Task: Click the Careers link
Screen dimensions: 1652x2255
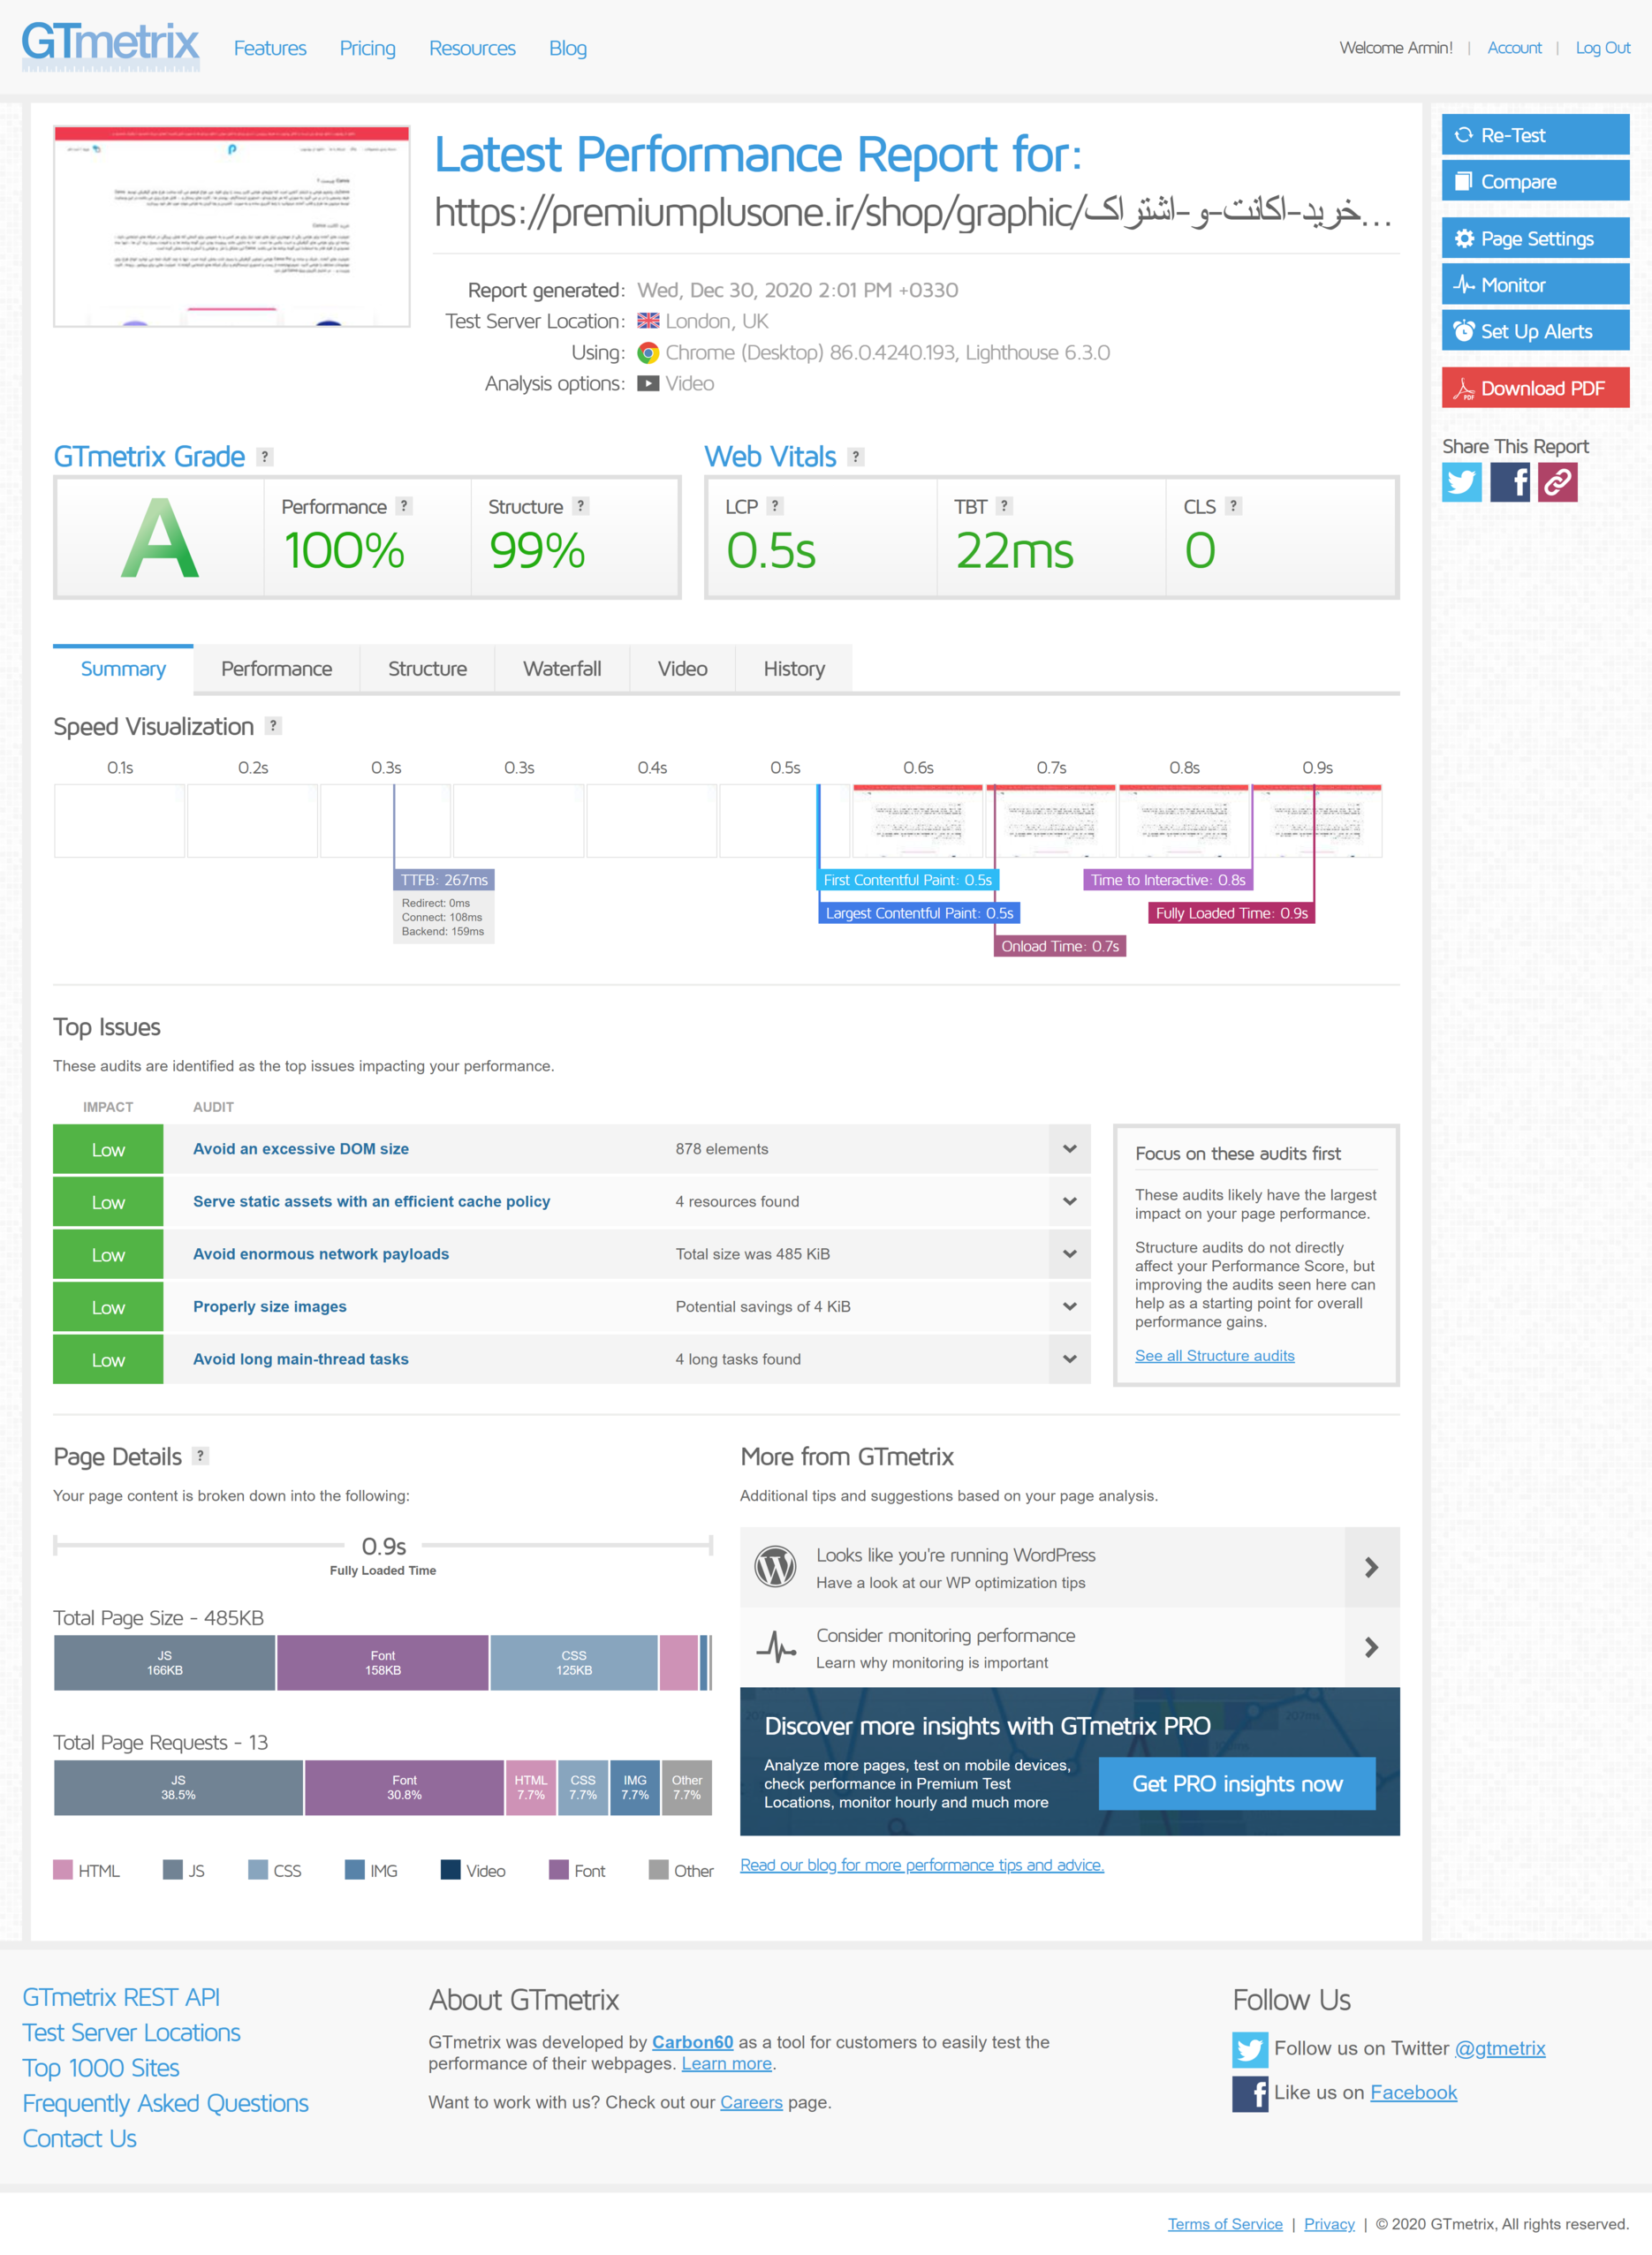Action: click(751, 2102)
